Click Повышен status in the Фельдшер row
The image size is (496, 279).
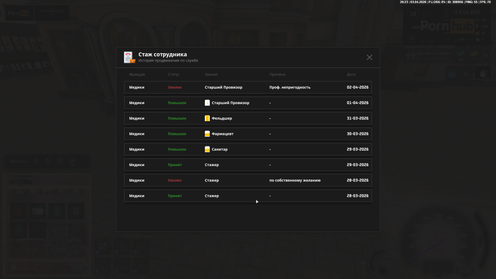[x=177, y=118]
